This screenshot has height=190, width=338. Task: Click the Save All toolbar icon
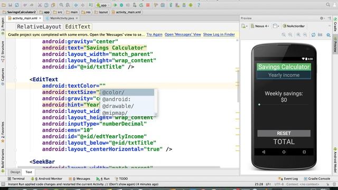pos(10,5)
